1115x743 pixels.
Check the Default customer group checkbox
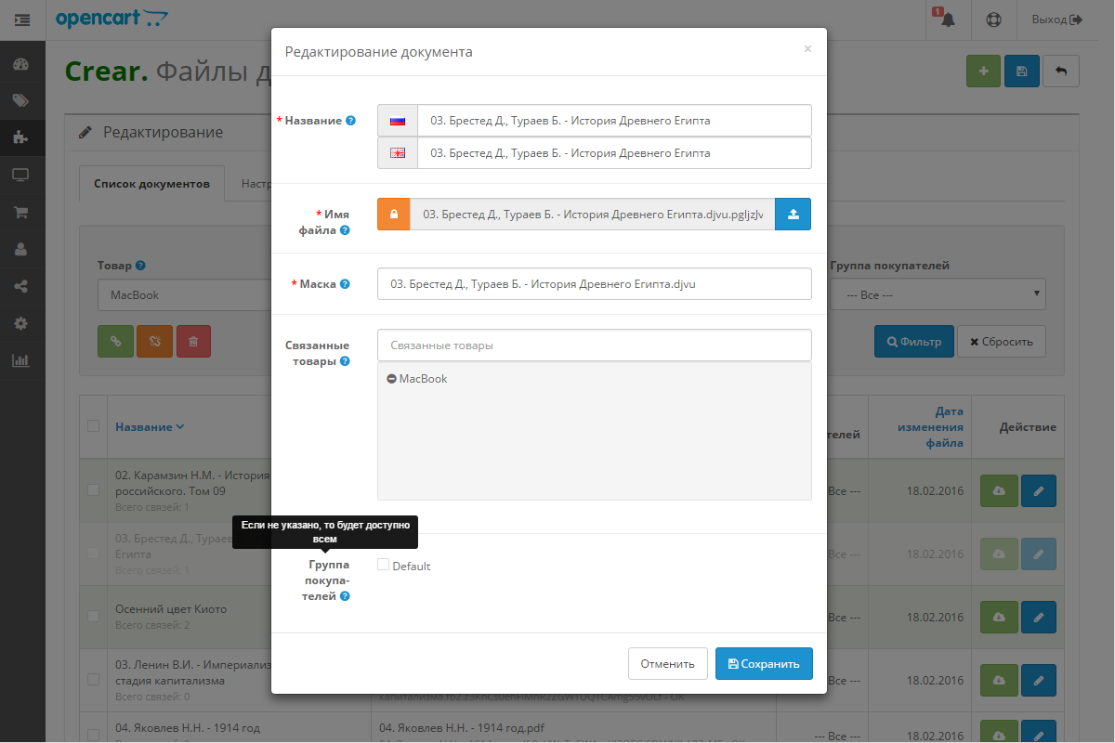[383, 565]
